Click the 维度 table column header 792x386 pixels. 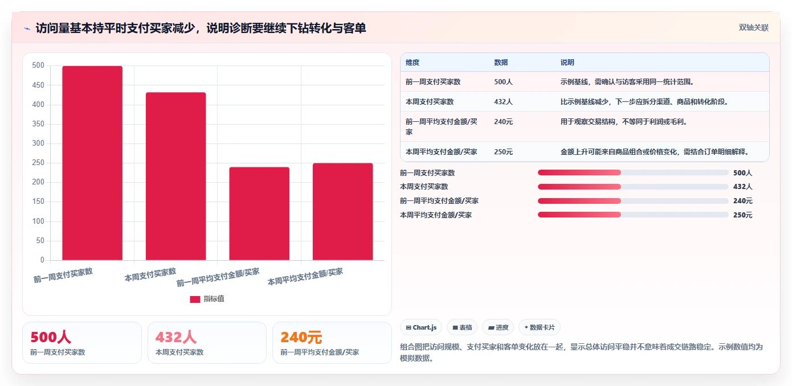coord(413,63)
